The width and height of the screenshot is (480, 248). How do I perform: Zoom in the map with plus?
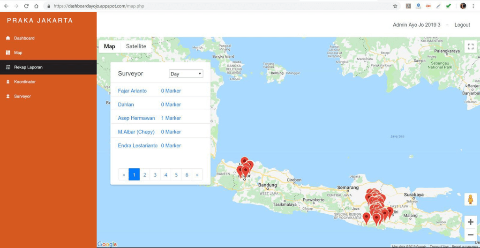(x=471, y=222)
